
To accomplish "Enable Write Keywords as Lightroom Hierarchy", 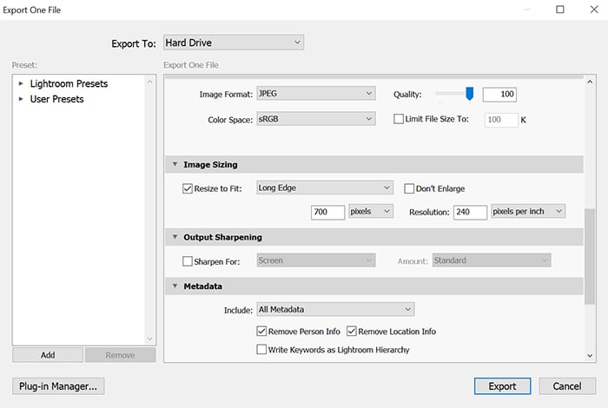I will coord(261,350).
